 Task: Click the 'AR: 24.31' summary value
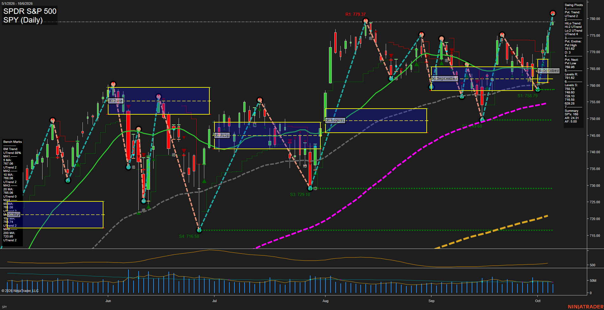[572, 118]
